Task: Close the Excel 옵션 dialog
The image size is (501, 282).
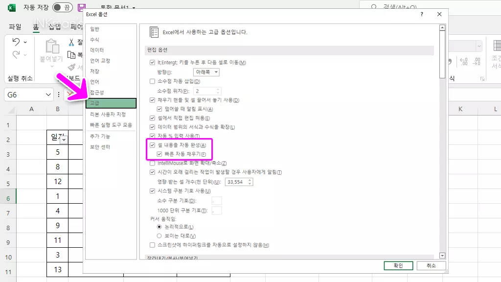Action: coord(439,14)
